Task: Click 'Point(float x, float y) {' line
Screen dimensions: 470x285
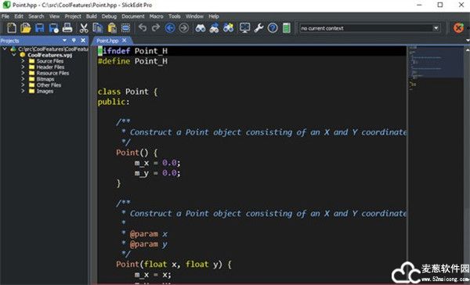Action: (x=174, y=264)
